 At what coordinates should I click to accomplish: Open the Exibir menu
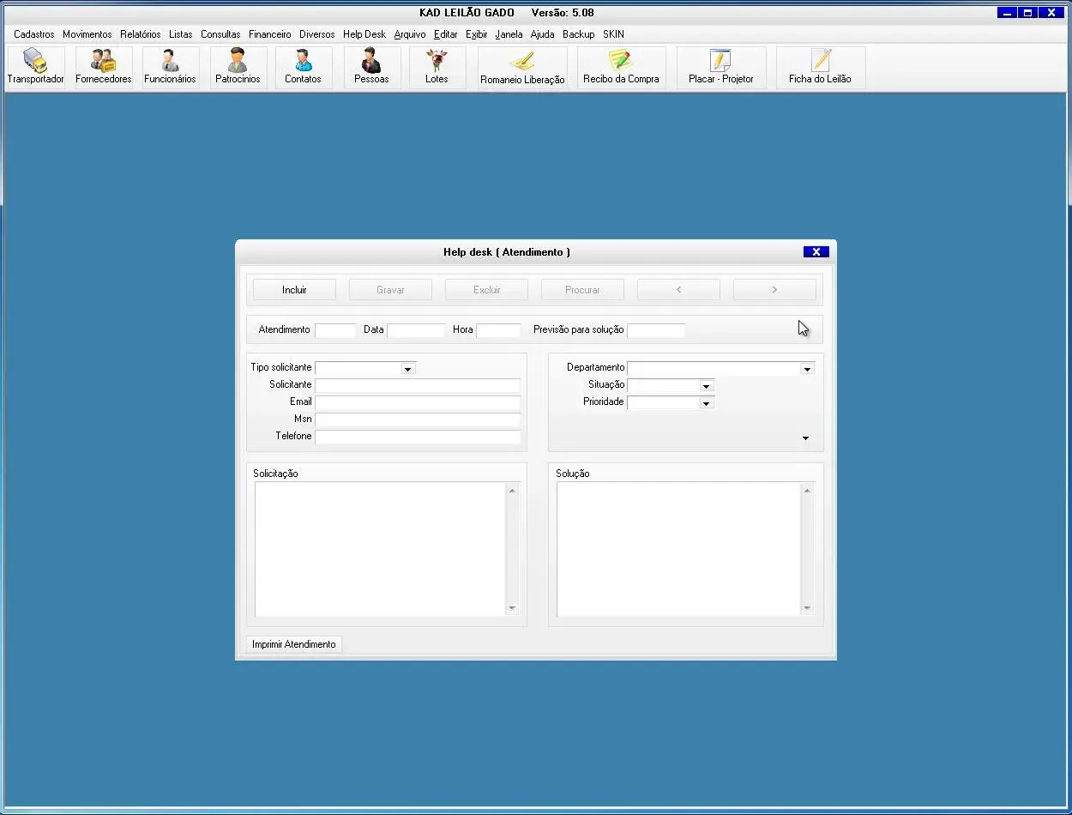coord(477,34)
